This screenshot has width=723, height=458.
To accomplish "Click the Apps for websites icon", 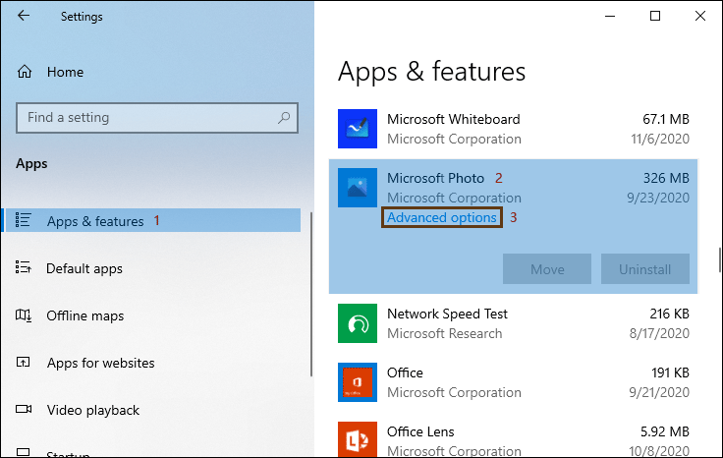I will point(23,362).
